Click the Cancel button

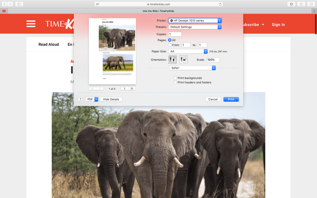213,99
